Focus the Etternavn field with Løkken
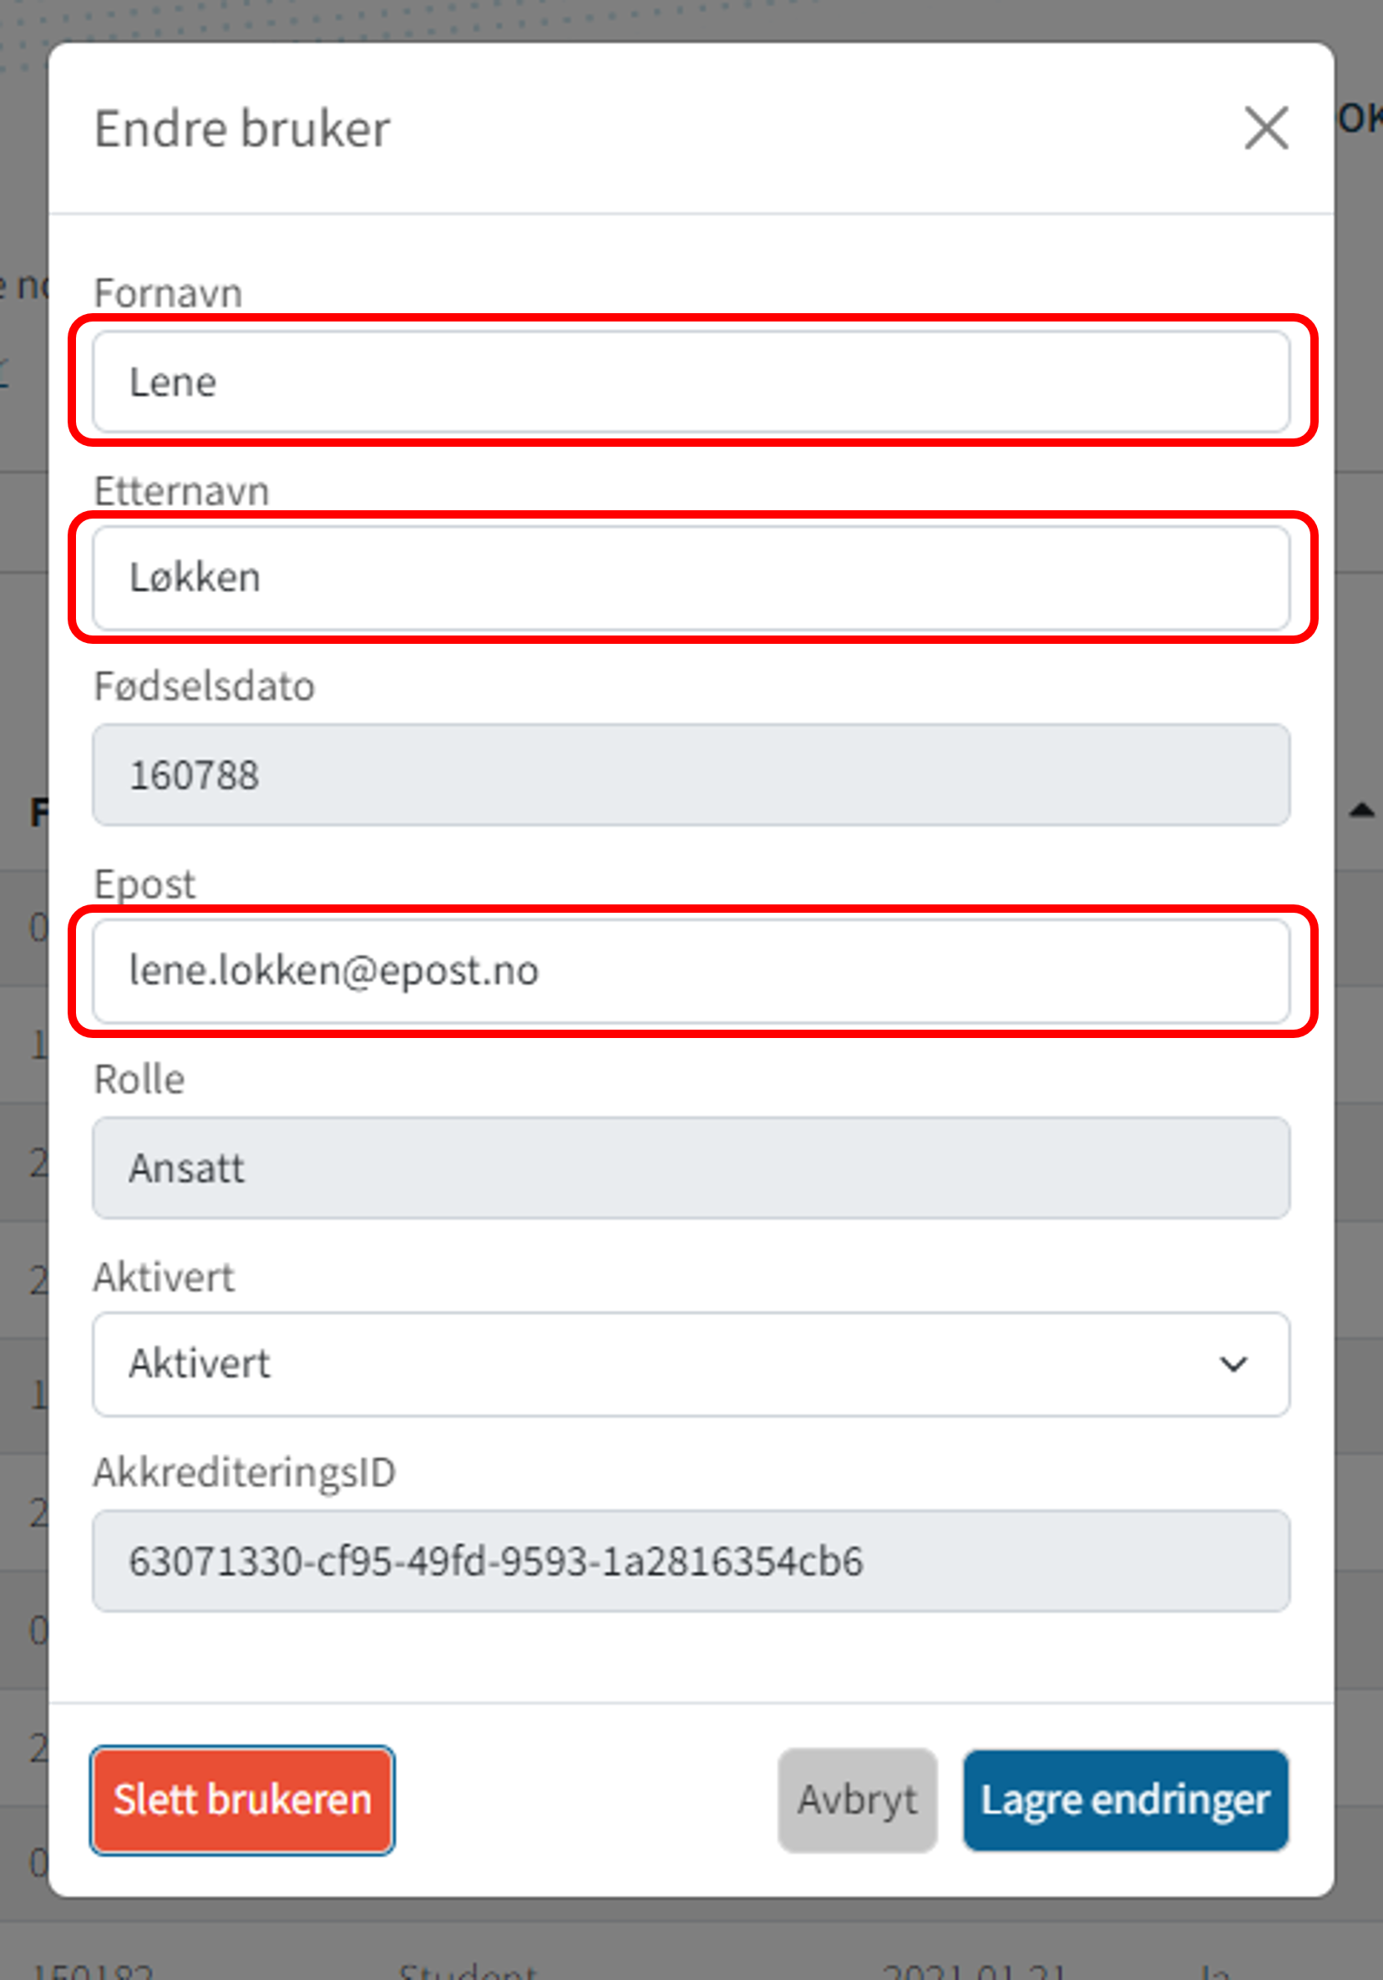The width and height of the screenshot is (1383, 1980). click(x=691, y=578)
